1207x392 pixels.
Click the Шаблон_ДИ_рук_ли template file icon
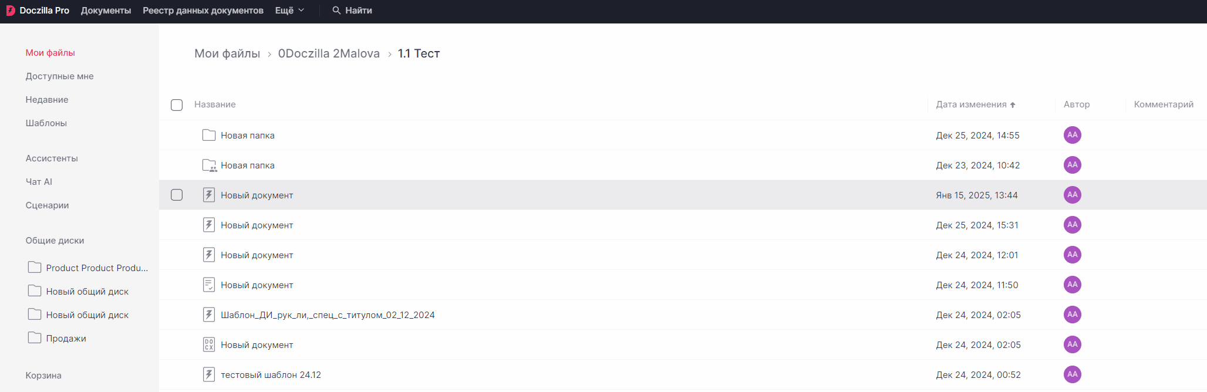click(209, 315)
